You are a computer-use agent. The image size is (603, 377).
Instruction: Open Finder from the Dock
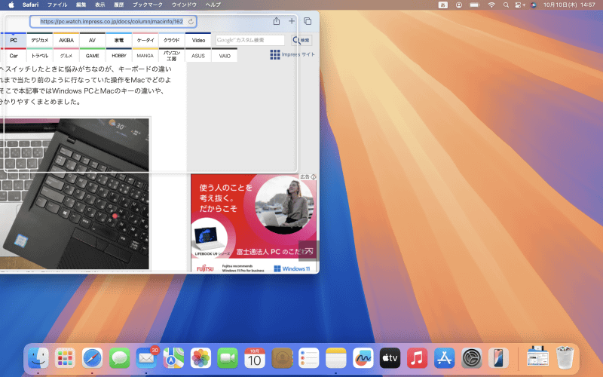pyautogui.click(x=38, y=358)
